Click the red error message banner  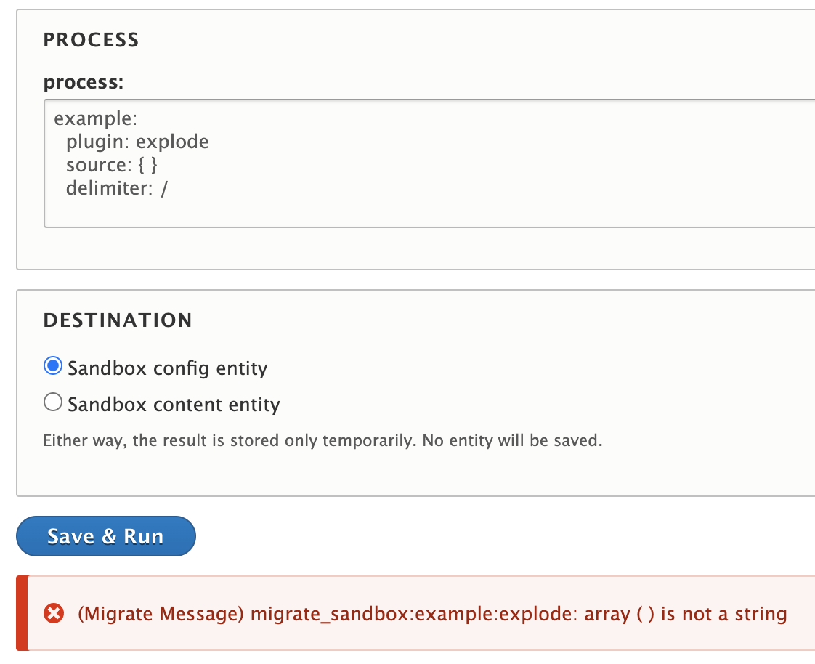coord(407,613)
